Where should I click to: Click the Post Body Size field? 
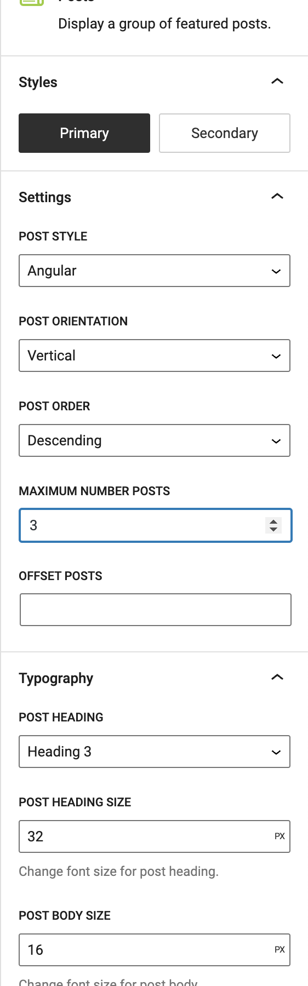pyautogui.click(x=155, y=950)
